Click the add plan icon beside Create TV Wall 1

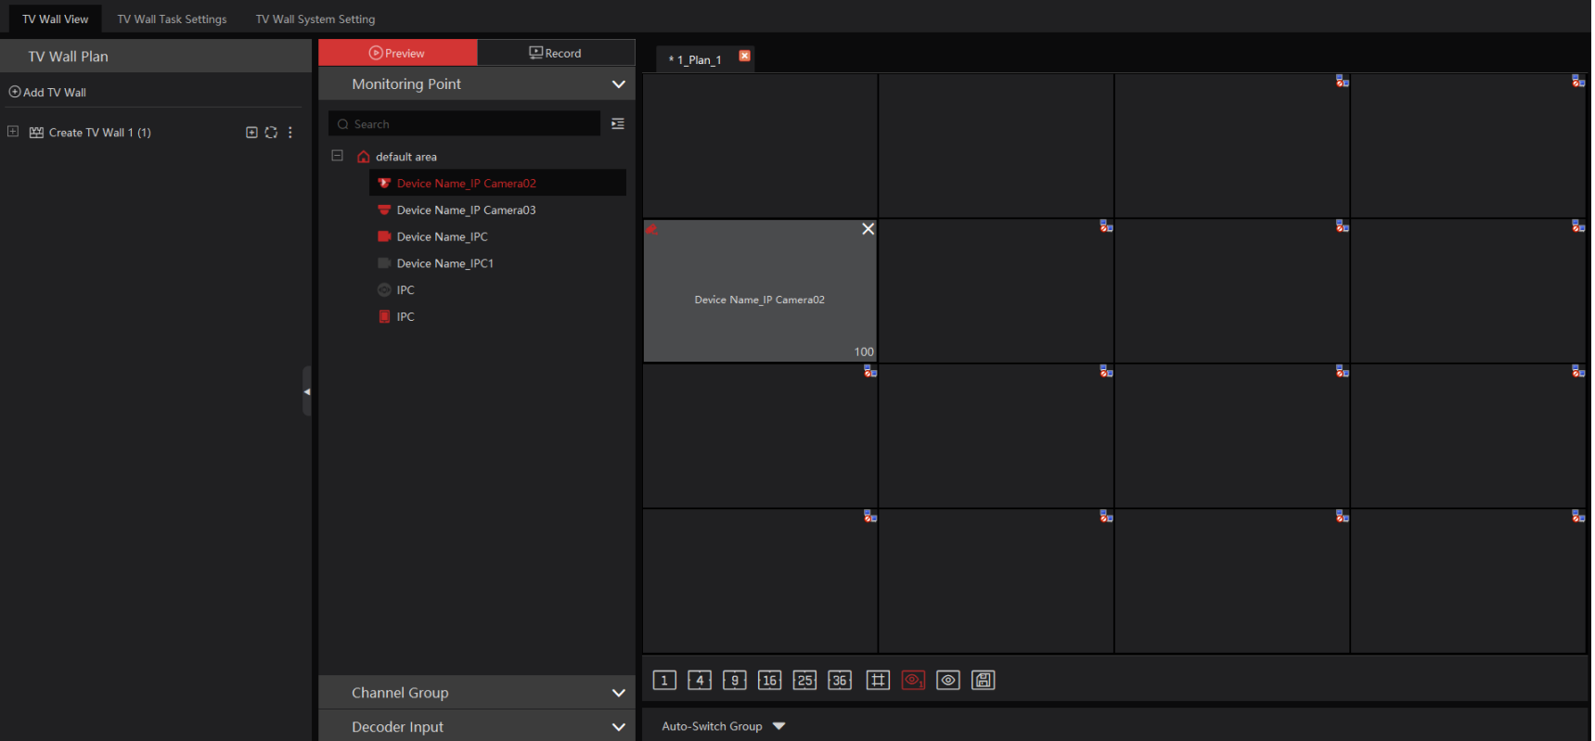(x=251, y=133)
